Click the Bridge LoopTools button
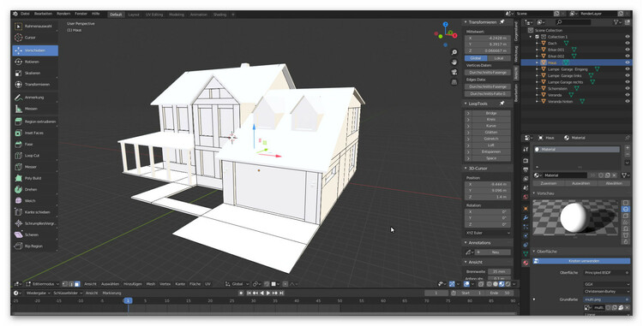The width and height of the screenshot is (643, 326). [x=491, y=113]
